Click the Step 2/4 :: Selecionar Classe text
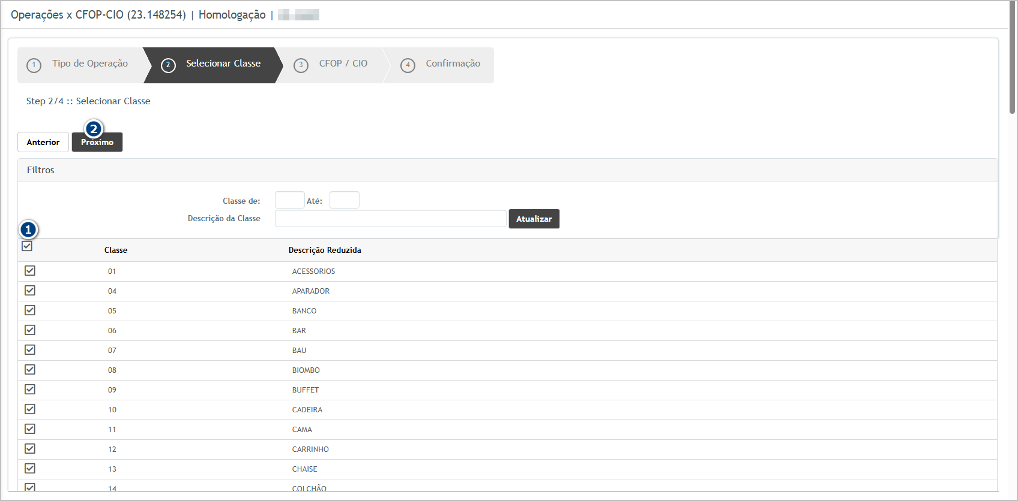 click(88, 101)
